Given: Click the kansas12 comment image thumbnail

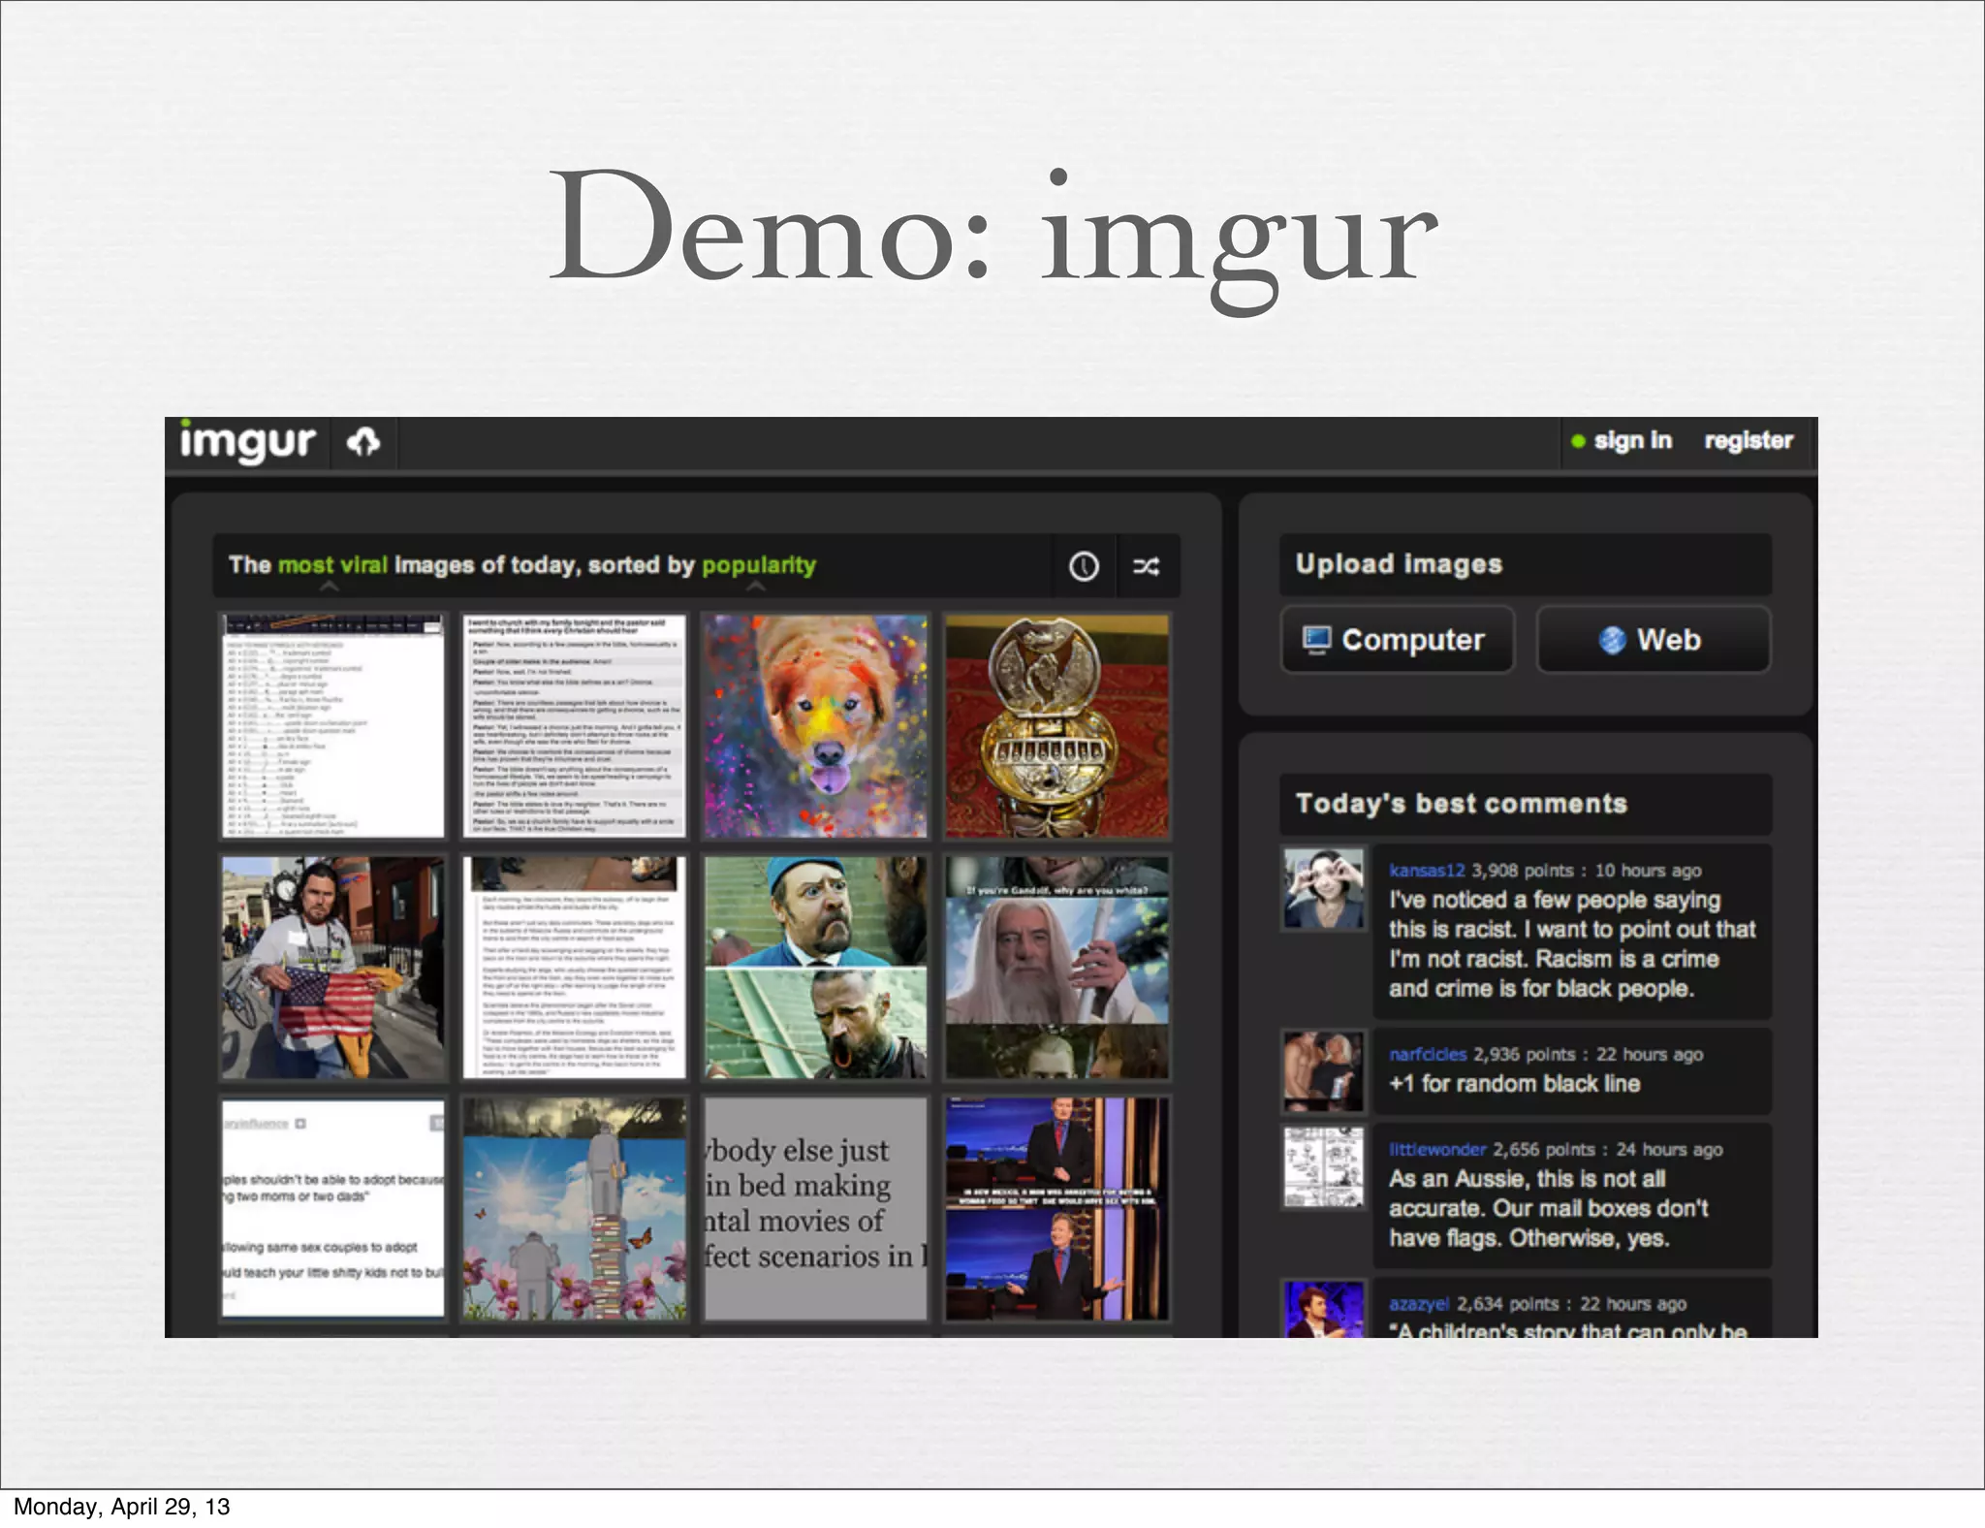Looking at the screenshot, I should [1323, 889].
